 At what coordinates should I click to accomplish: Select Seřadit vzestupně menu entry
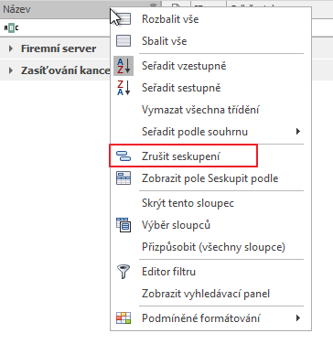pyautogui.click(x=210, y=66)
